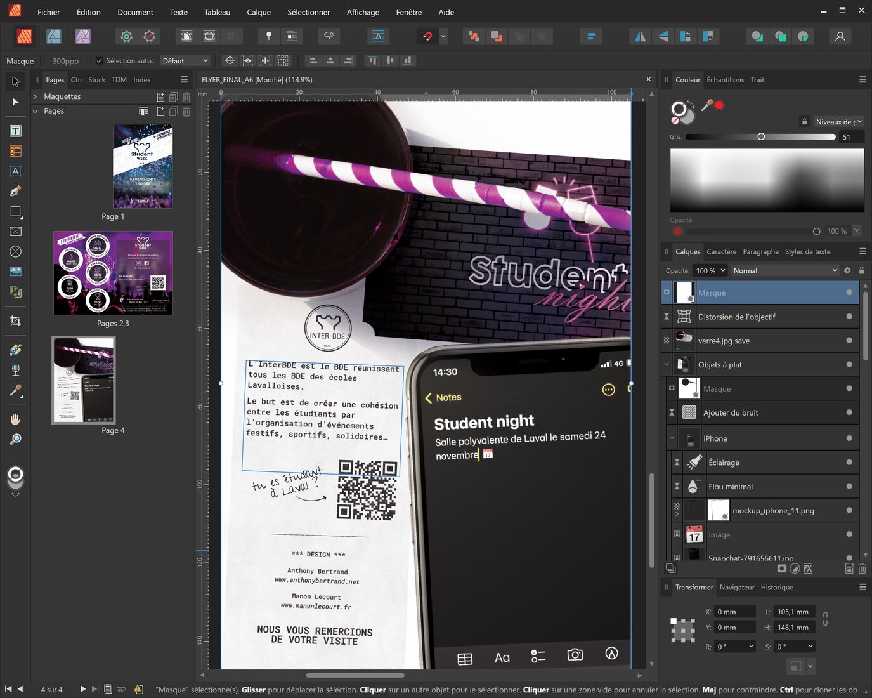Collapse the iPhone layer group

672,438
